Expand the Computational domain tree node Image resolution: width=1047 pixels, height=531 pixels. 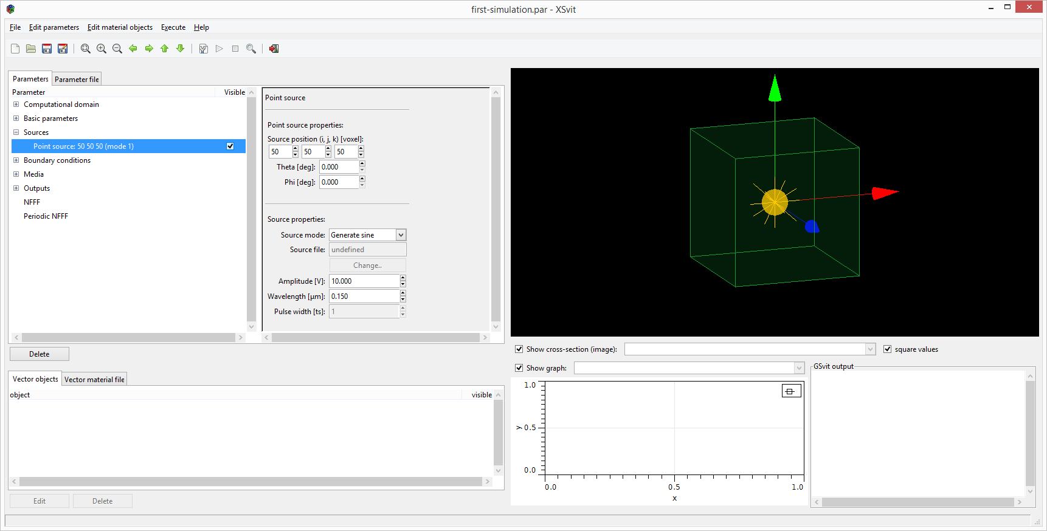pos(16,104)
